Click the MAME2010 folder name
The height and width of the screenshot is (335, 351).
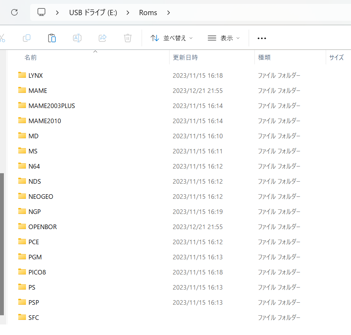coord(45,121)
